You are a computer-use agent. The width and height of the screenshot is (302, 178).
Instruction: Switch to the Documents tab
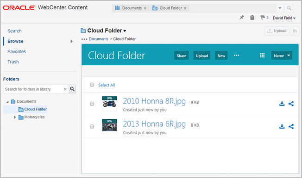(131, 8)
